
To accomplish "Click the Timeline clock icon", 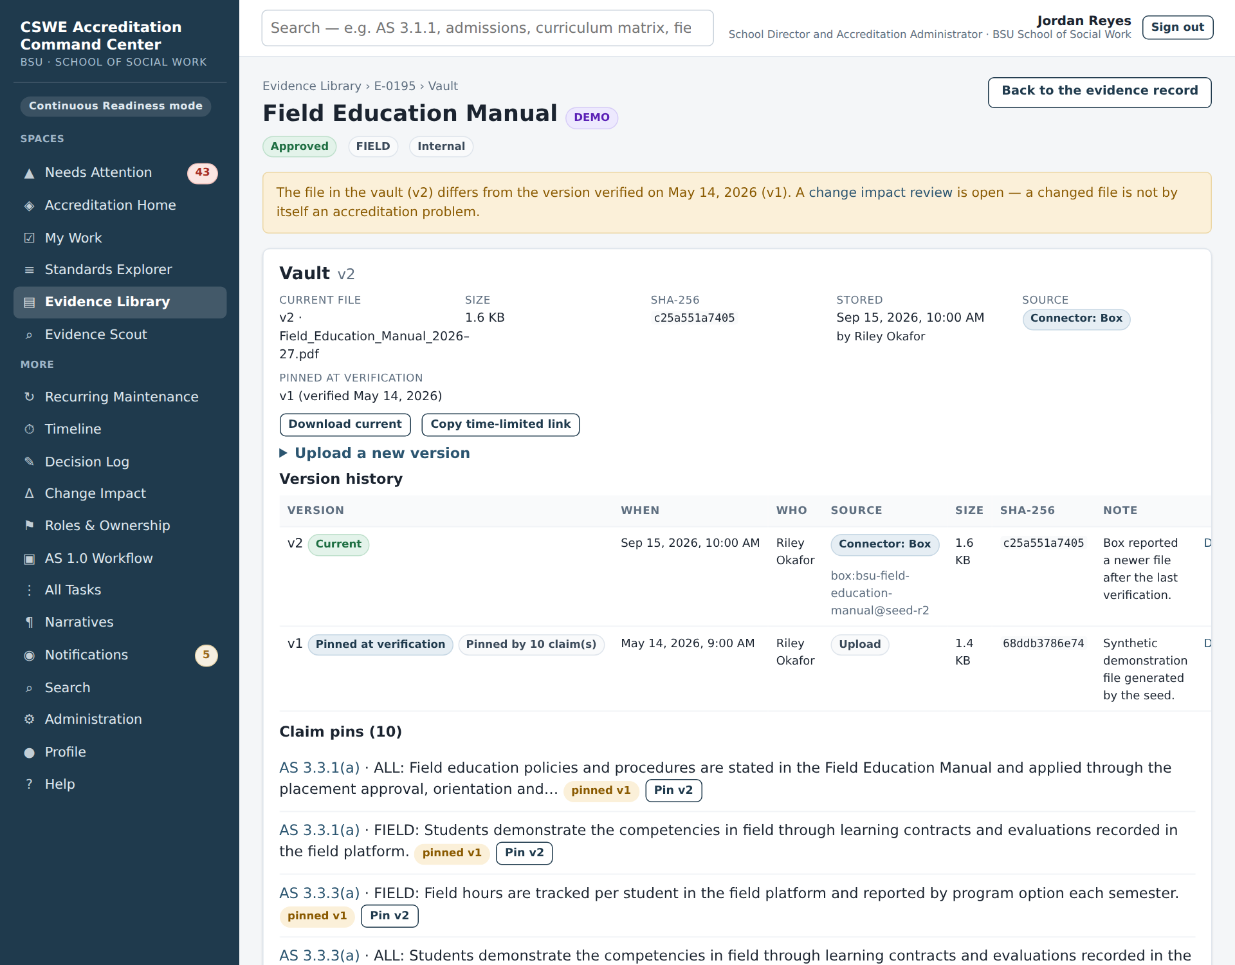I will point(29,429).
